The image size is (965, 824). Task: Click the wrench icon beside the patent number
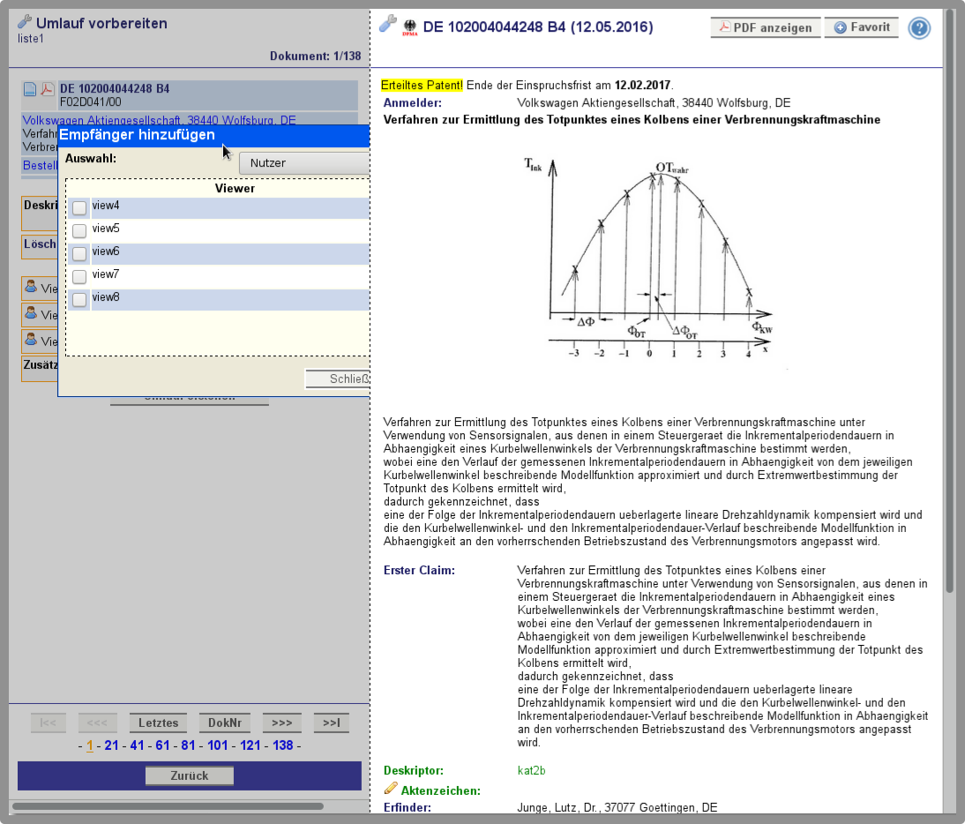[387, 25]
